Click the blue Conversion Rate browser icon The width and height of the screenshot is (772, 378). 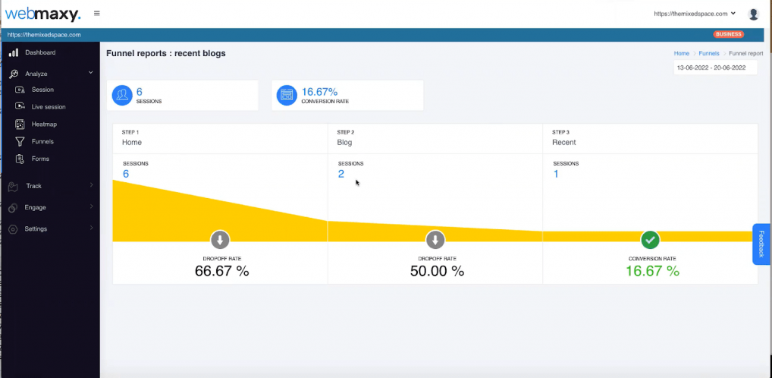[287, 95]
